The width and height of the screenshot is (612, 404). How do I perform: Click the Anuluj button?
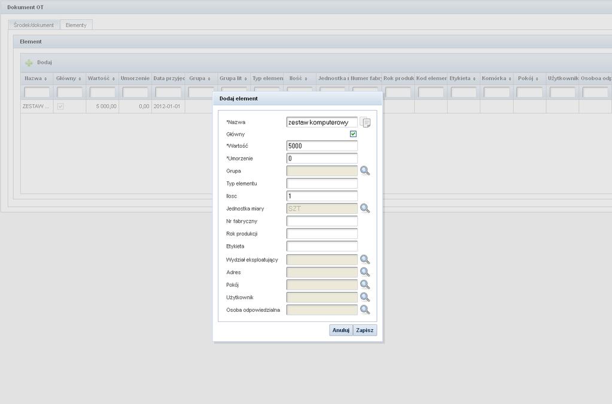pos(341,330)
